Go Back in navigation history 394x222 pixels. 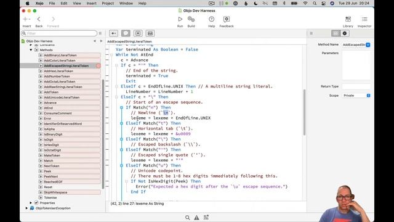39,19
